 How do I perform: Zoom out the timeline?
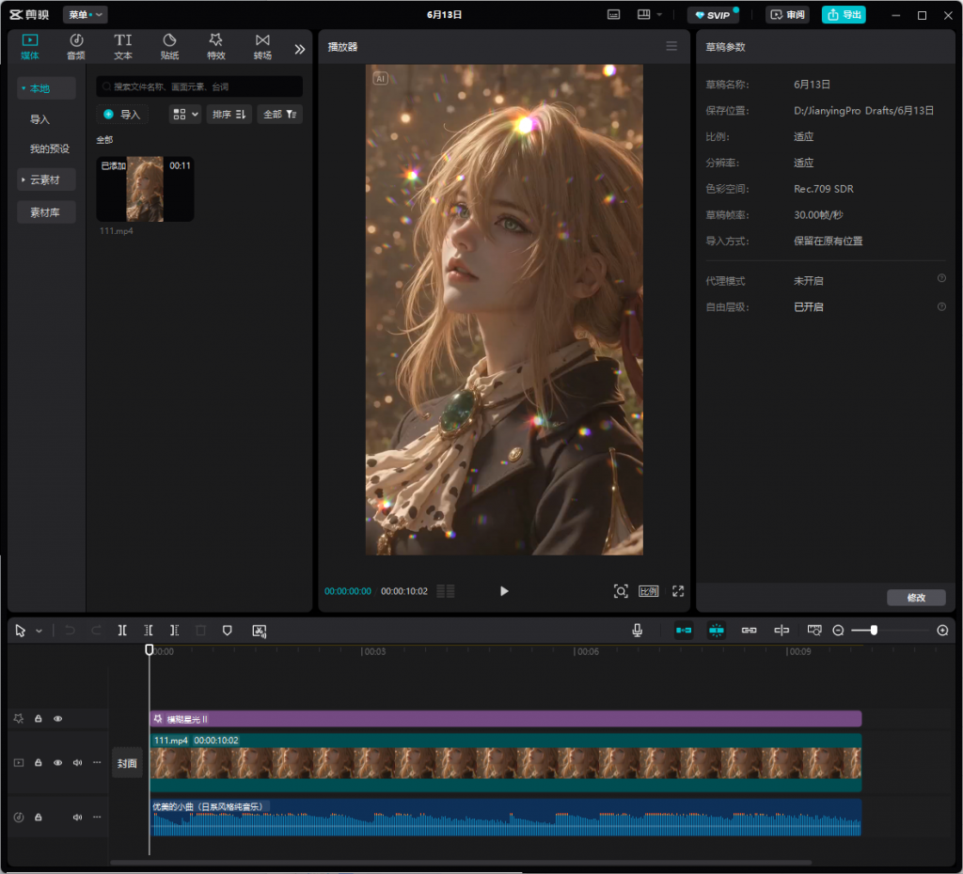838,631
